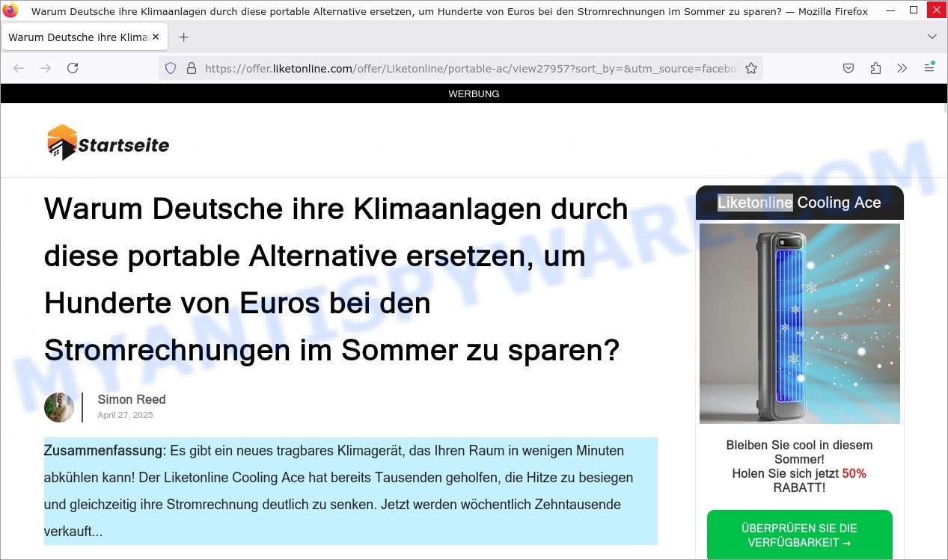This screenshot has height=560, width=948.
Task: Click the date April 27, 2025
Action: pyautogui.click(x=125, y=415)
